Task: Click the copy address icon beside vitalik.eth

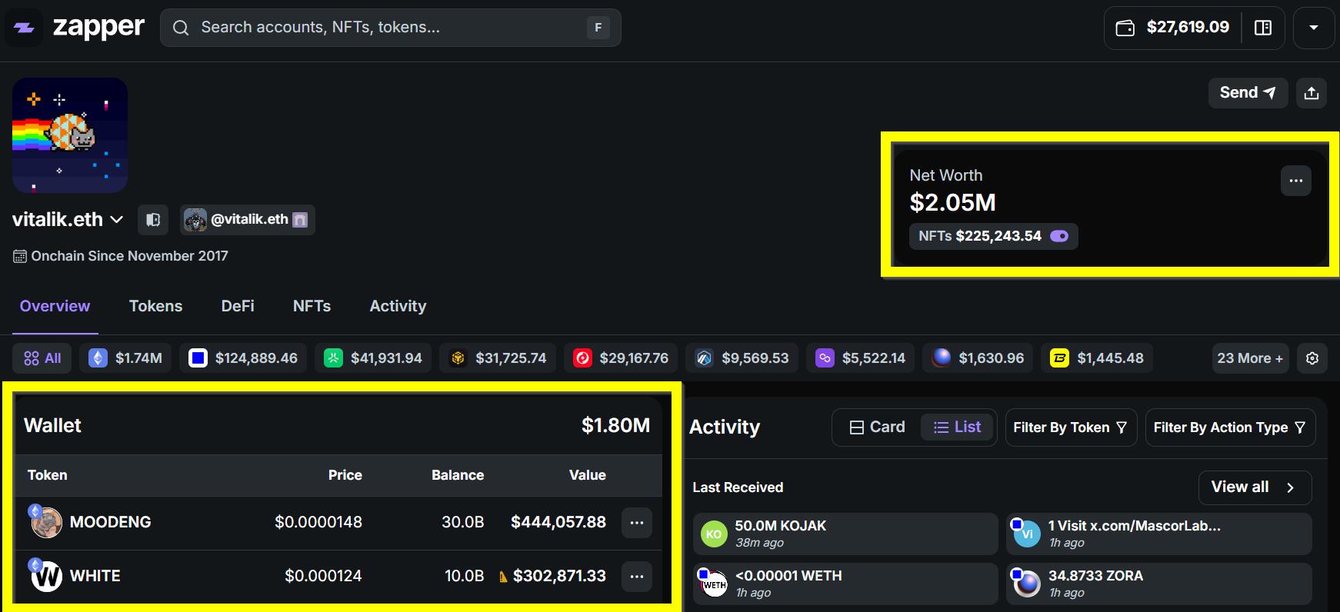Action: click(153, 220)
